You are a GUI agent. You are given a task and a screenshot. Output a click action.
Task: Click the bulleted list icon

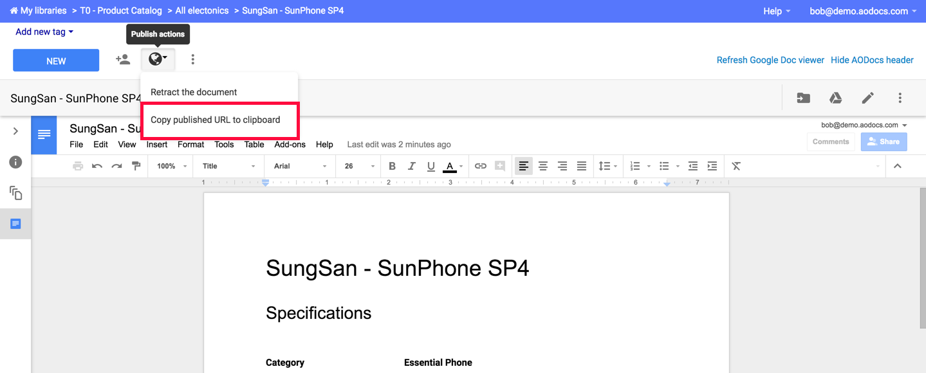[x=665, y=166]
